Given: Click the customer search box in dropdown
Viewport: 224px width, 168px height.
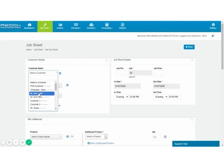Looking at the screenshot, I should pos(43,78).
